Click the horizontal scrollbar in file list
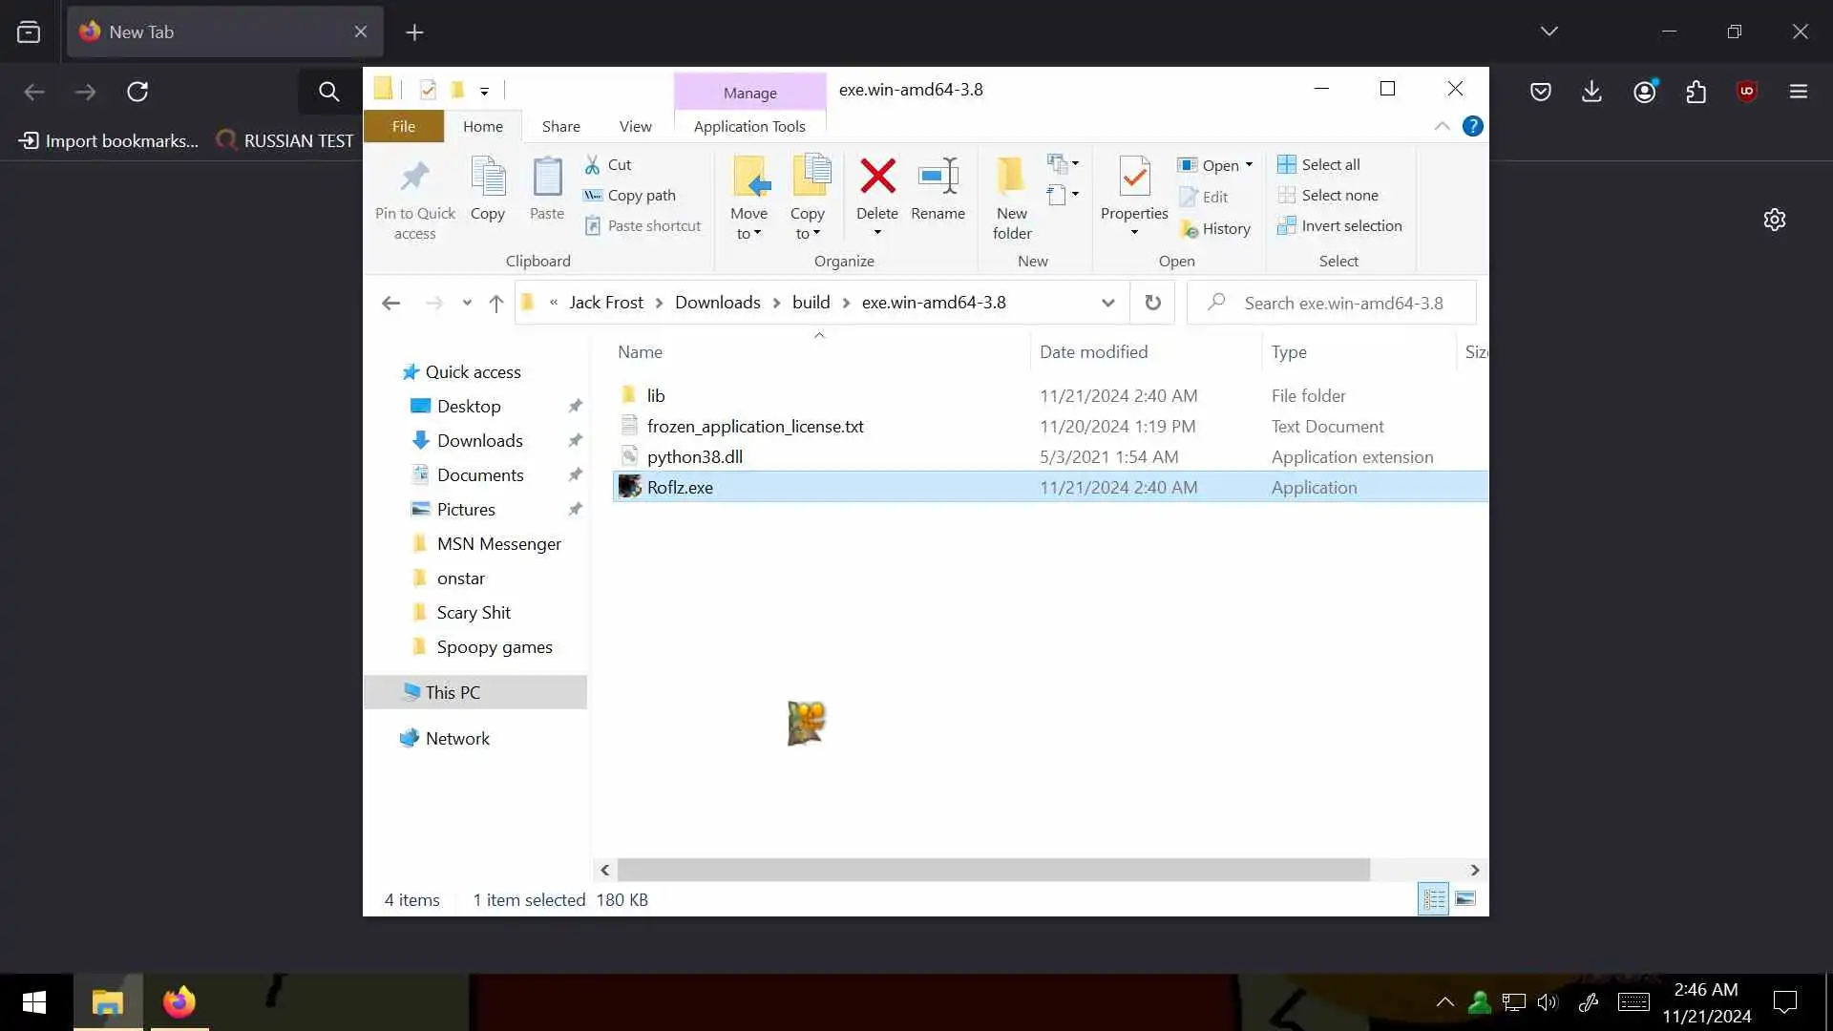 point(993,870)
